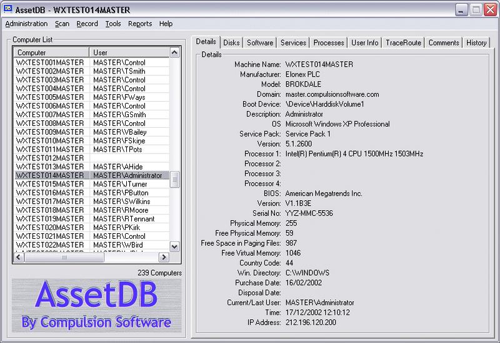The width and height of the screenshot is (500, 343).
Task: Switch to the History tab
Action: (476, 42)
